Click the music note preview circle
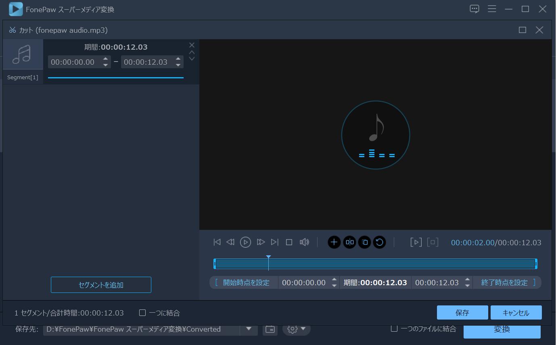 376,135
